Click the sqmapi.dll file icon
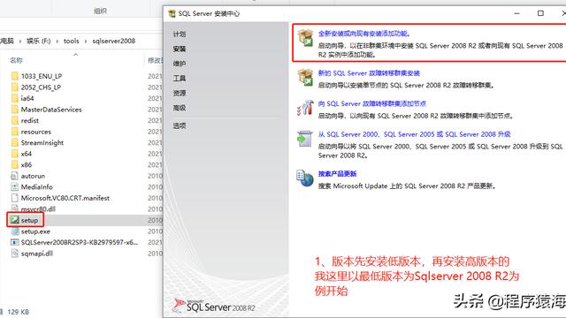Image resolution: width=566 pixels, height=318 pixels. coord(14,254)
